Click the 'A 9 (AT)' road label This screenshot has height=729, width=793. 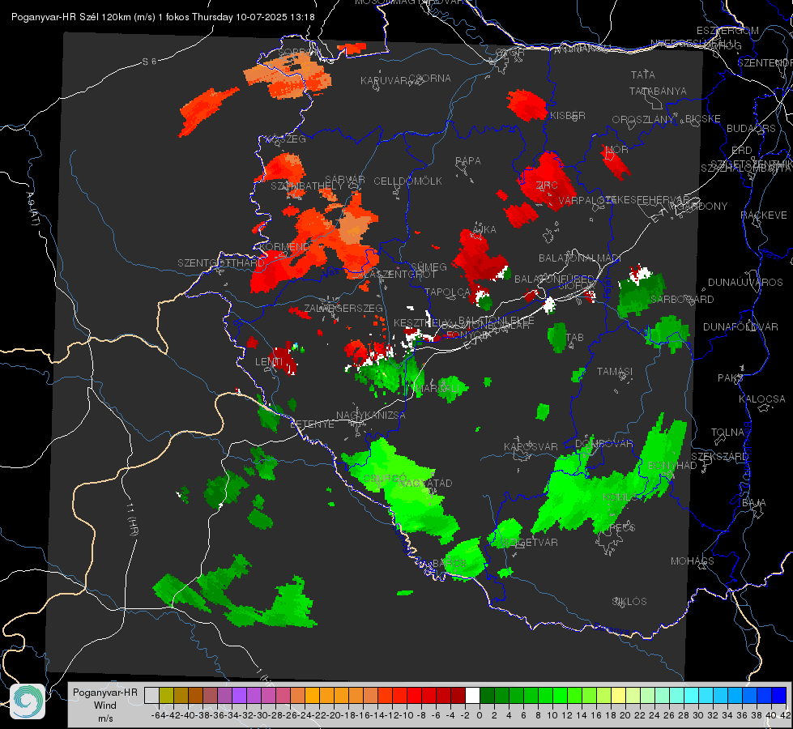[x=33, y=209]
